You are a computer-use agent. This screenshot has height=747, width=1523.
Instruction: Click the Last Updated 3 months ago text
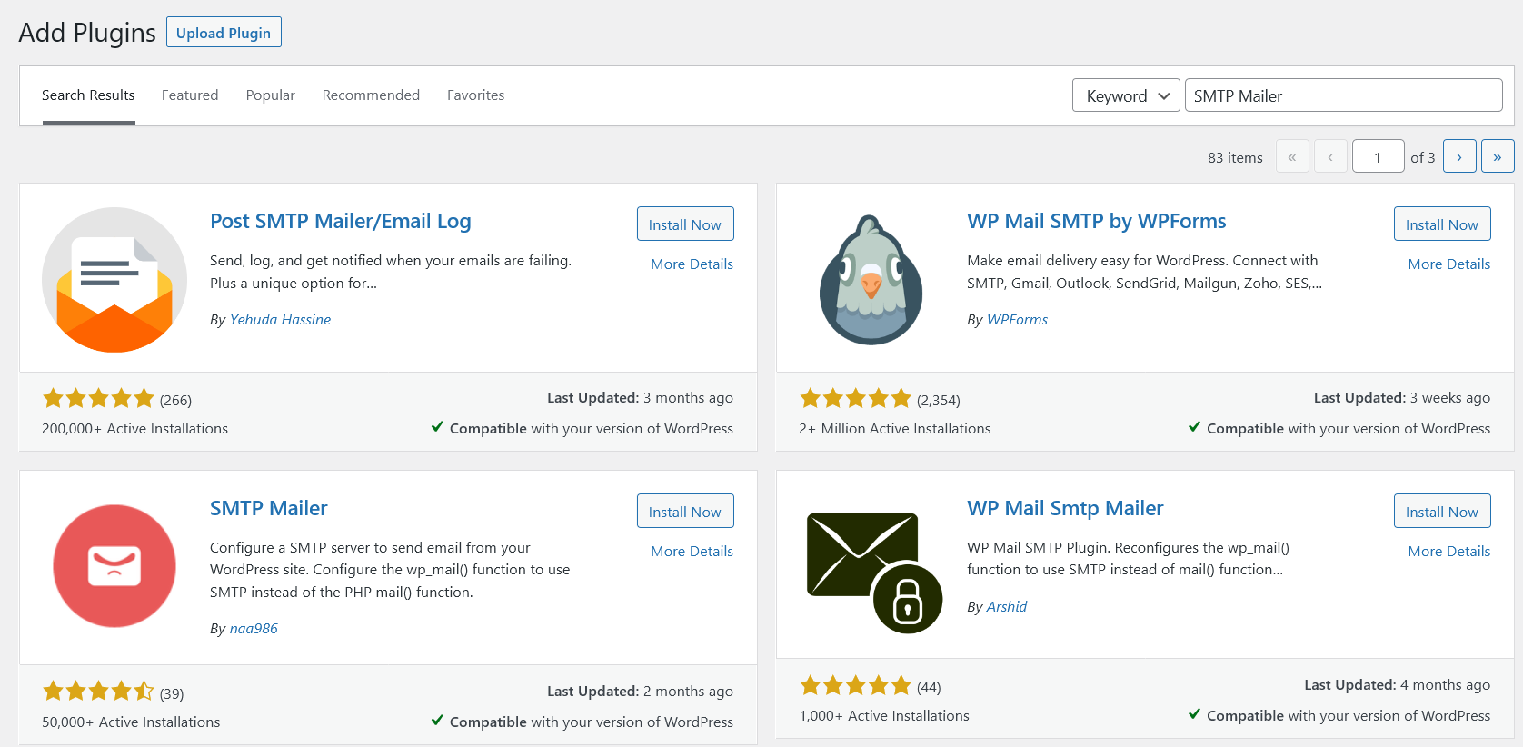640,397
